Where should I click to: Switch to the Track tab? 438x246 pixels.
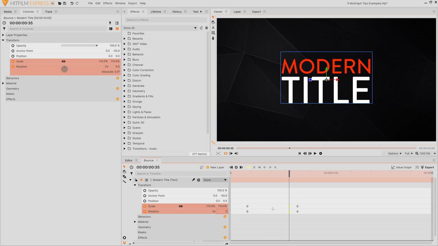pos(49,12)
